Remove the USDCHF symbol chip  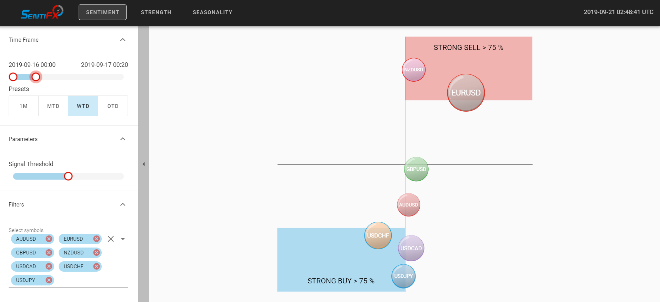point(97,266)
